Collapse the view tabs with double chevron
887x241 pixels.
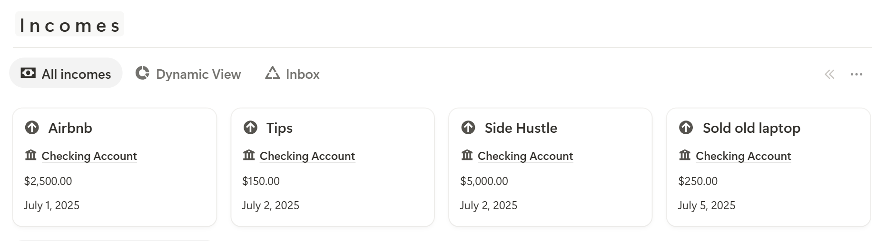tap(829, 74)
